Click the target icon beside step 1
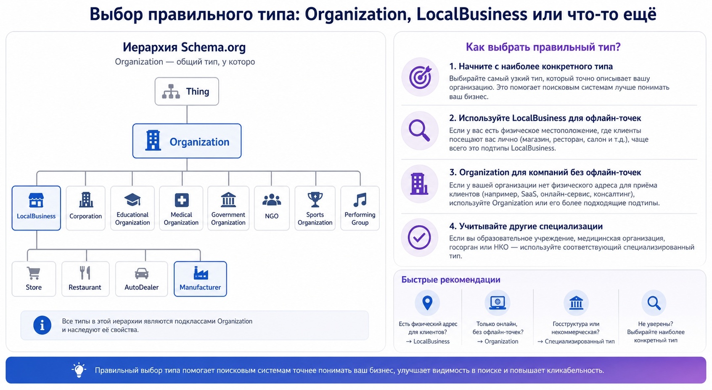The image size is (712, 390). pos(420,77)
